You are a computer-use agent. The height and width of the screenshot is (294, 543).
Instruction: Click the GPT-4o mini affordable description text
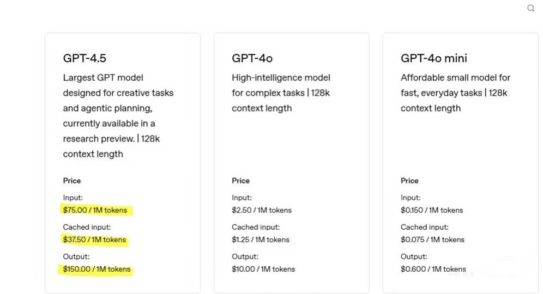click(455, 93)
